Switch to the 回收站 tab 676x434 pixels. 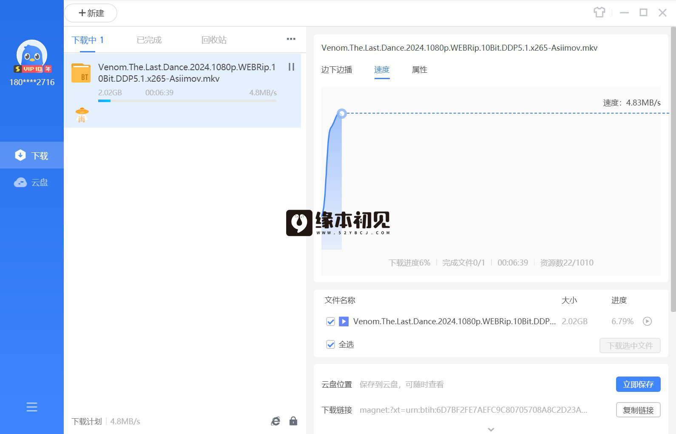(x=214, y=40)
